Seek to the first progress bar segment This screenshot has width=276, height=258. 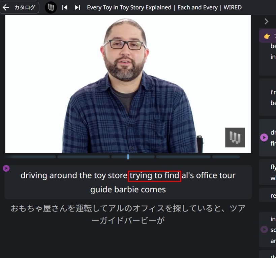(x=31, y=157)
